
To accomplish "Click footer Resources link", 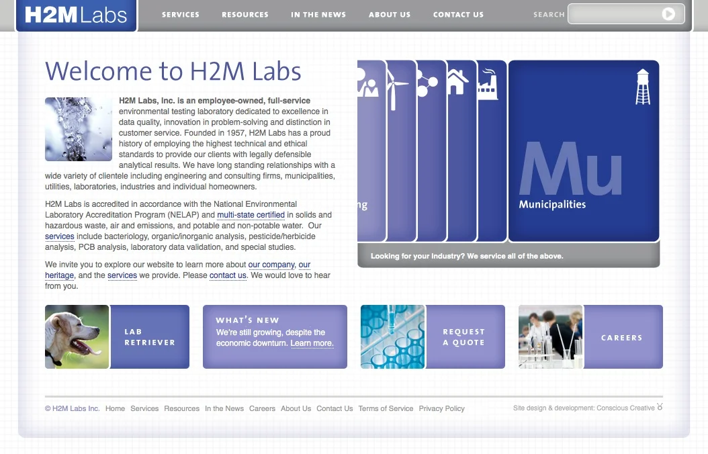I will 181,408.
